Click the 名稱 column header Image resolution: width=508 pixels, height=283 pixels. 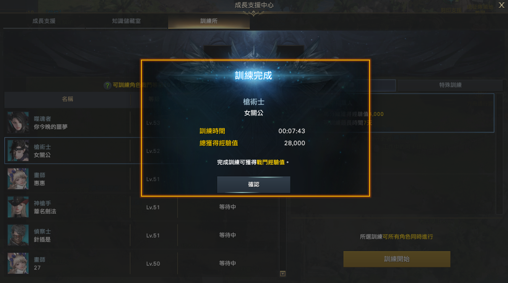click(68, 99)
